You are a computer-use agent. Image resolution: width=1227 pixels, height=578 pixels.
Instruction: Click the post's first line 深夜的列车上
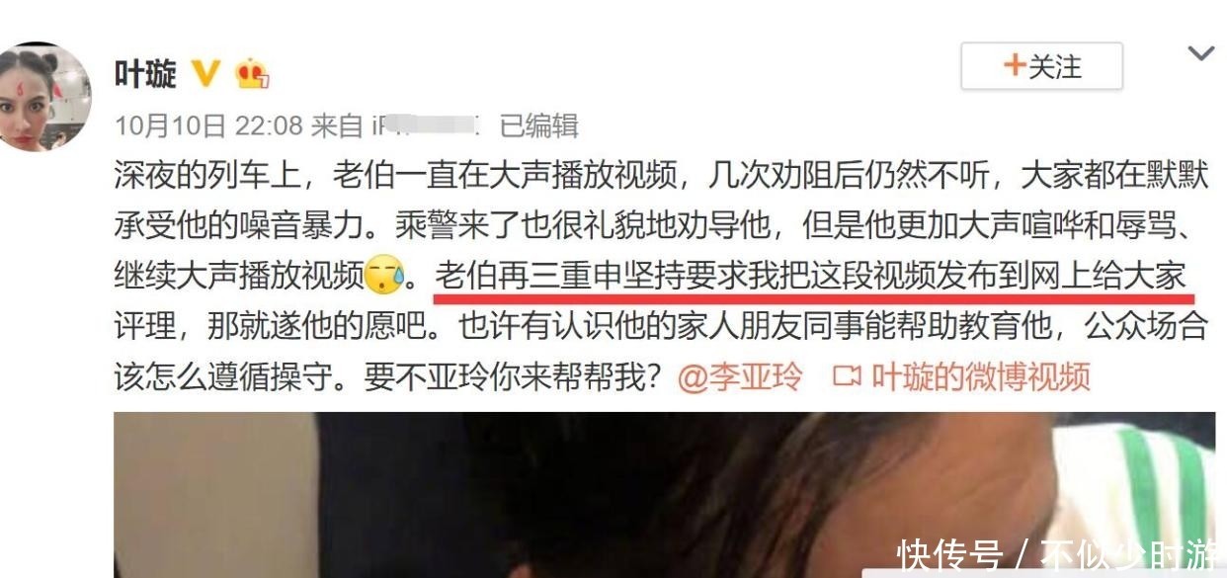(x=661, y=176)
